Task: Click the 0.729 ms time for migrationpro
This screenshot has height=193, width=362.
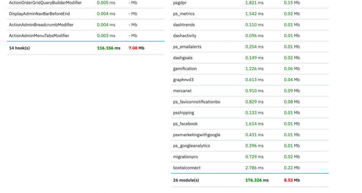Action: (x=254, y=157)
